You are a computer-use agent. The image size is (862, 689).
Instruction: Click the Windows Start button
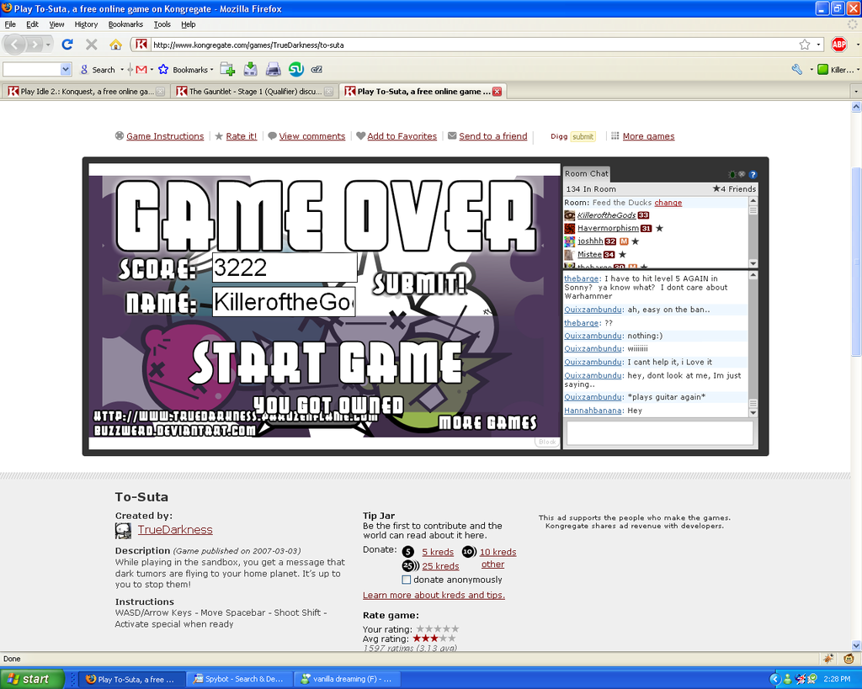click(32, 679)
